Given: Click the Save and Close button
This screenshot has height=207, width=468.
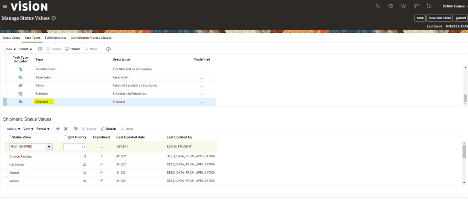Looking at the screenshot, I should pyautogui.click(x=439, y=18).
